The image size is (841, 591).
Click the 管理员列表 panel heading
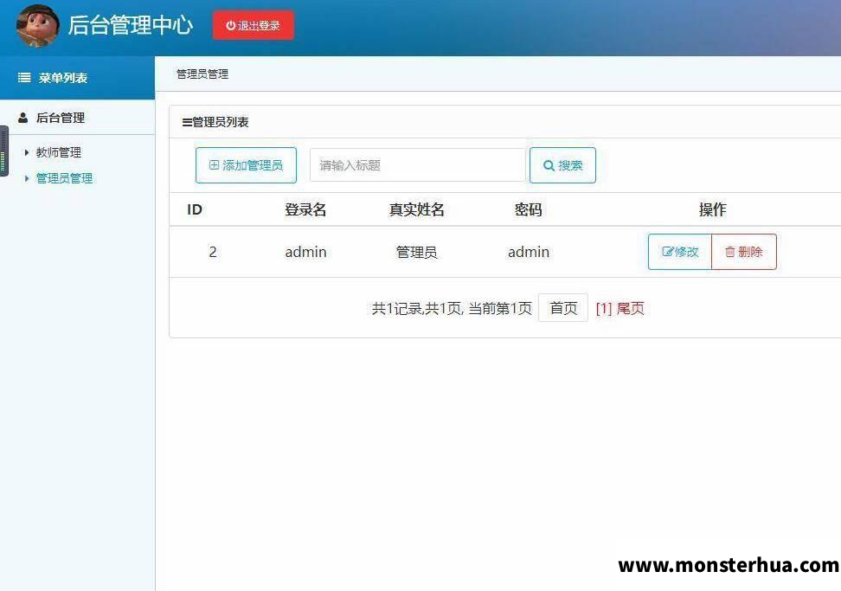point(215,122)
